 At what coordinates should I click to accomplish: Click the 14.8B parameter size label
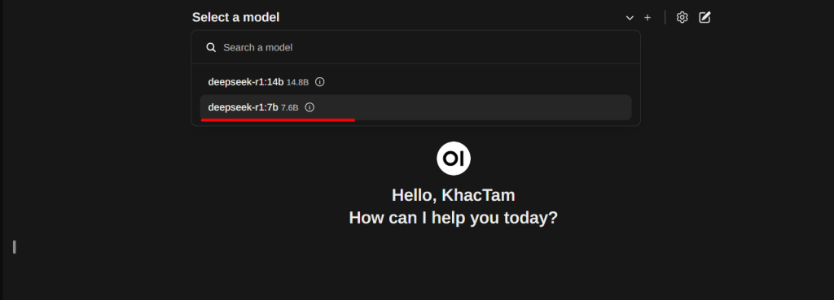(297, 82)
